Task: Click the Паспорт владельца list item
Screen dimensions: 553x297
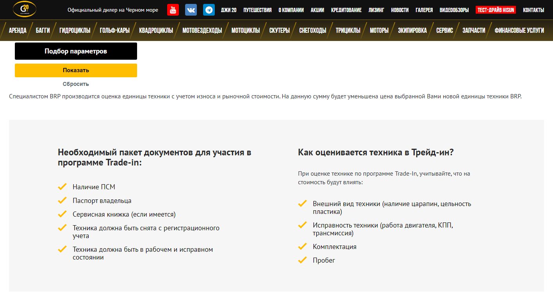Action: click(102, 201)
